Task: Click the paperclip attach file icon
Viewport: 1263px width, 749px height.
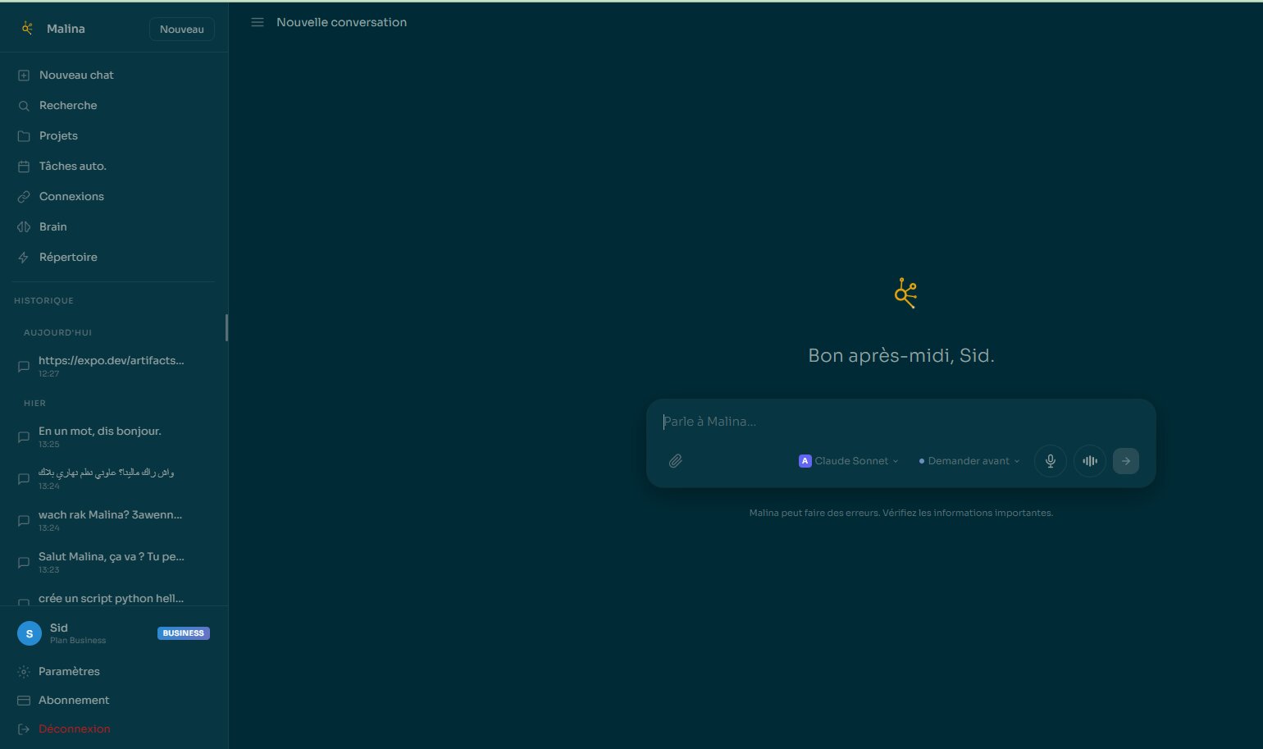Action: tap(675, 461)
